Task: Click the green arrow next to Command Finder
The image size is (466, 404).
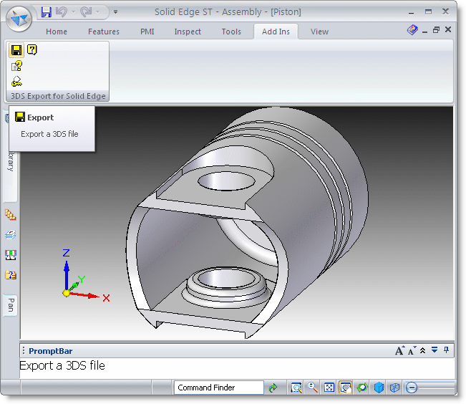Action: [273, 388]
